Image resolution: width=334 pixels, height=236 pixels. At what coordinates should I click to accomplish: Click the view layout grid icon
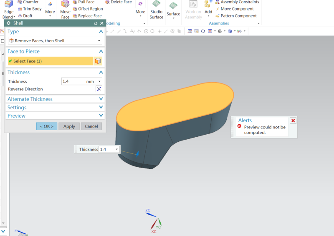pos(210,31)
